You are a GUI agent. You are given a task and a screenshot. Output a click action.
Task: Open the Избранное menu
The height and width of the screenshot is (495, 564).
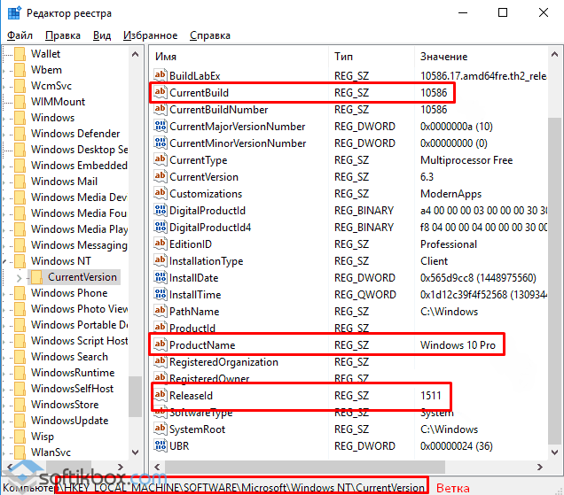[x=150, y=35]
